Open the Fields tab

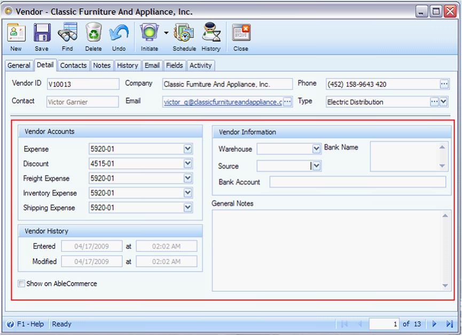pos(175,65)
